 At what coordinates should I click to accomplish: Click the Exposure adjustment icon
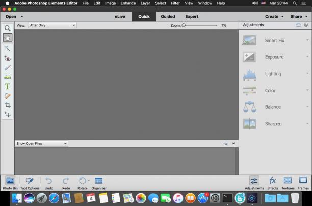point(249,57)
